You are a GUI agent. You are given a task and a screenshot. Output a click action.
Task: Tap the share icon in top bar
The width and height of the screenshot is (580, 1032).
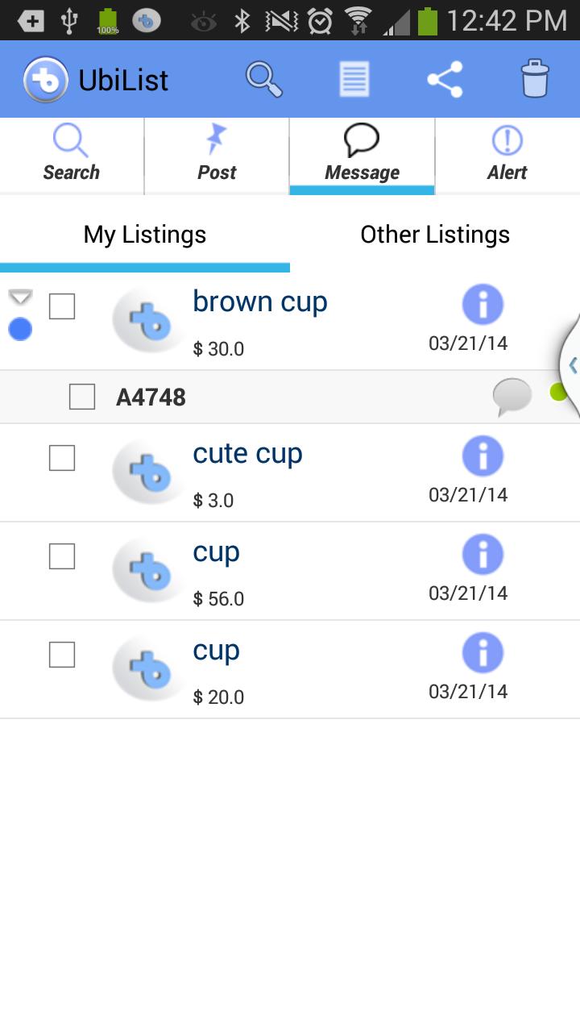pos(445,80)
